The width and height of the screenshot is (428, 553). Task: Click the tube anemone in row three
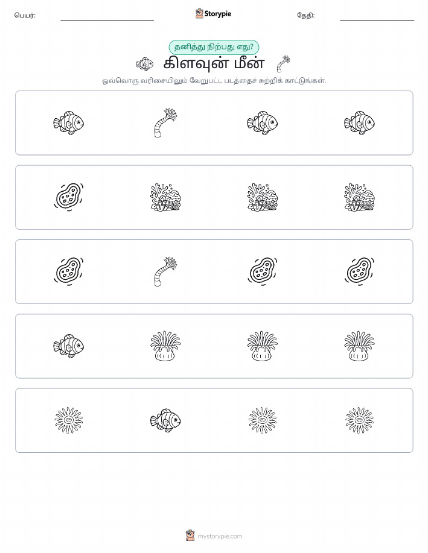click(165, 271)
